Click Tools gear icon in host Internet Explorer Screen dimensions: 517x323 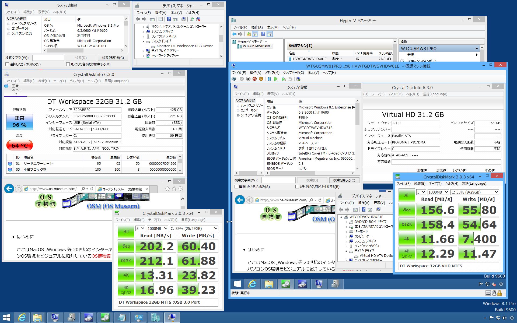[181, 188]
